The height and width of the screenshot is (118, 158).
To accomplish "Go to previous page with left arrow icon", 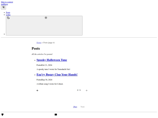I will [x=37, y=91].
